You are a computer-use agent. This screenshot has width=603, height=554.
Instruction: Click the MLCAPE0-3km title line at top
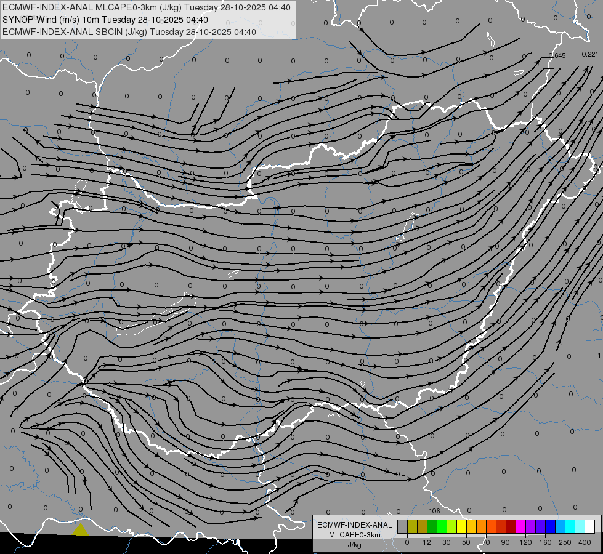pos(147,7)
